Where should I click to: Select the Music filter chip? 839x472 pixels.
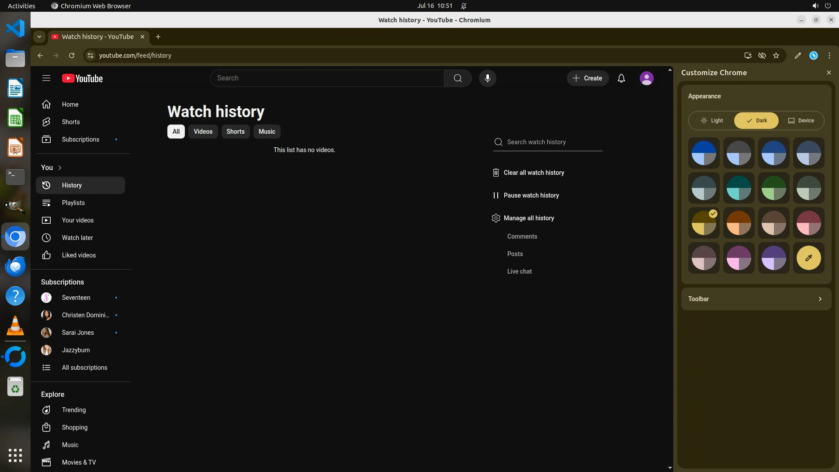[x=267, y=132]
